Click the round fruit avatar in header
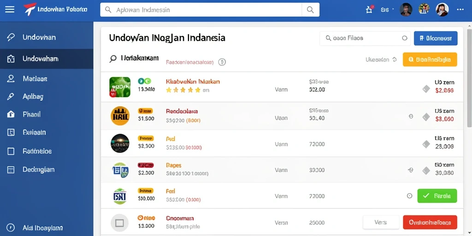 424,9
